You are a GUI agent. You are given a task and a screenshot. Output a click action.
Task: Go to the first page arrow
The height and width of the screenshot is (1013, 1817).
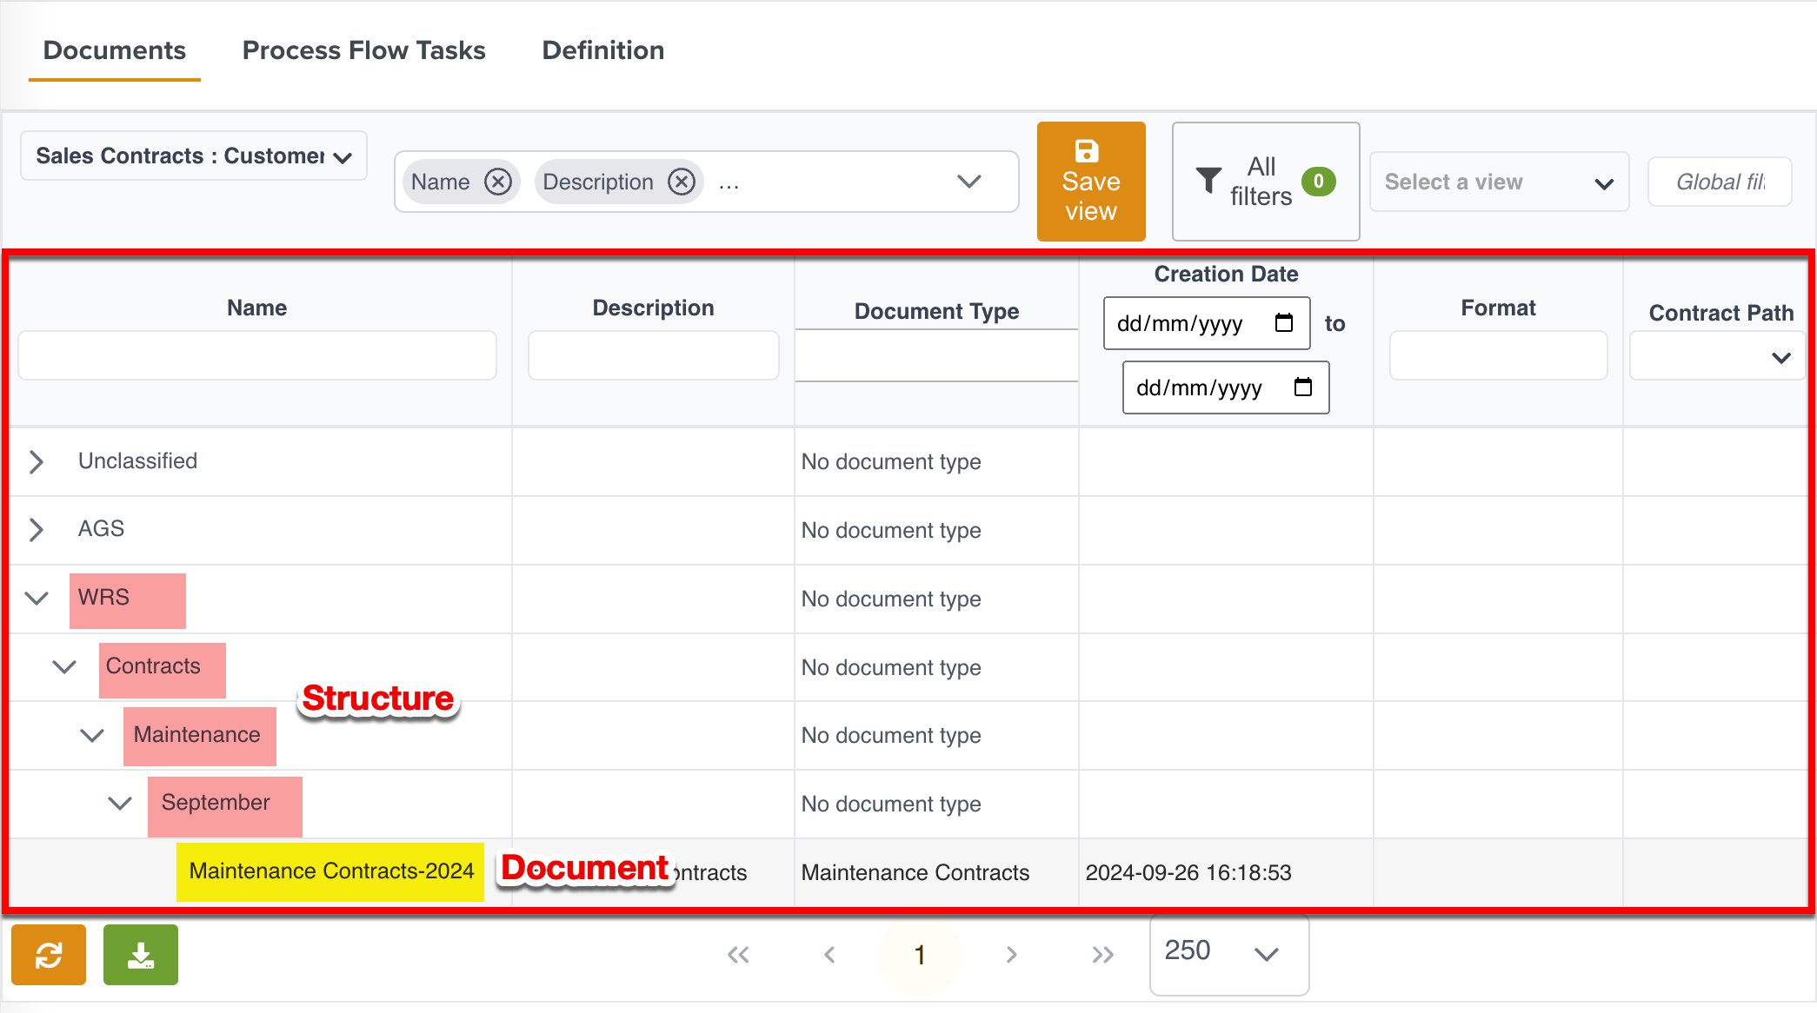738,955
